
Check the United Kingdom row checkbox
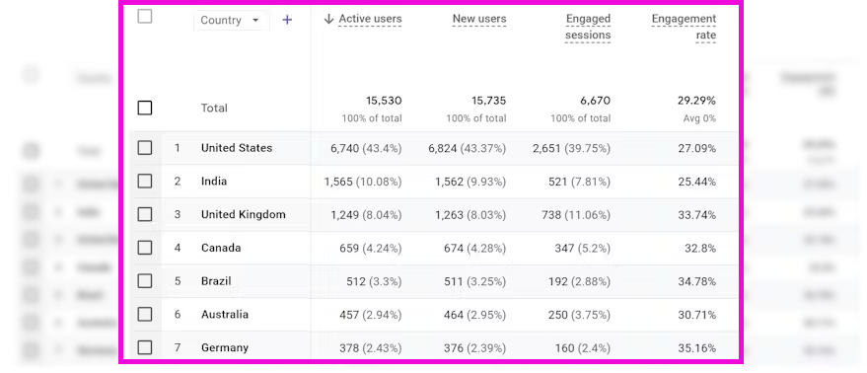145,214
